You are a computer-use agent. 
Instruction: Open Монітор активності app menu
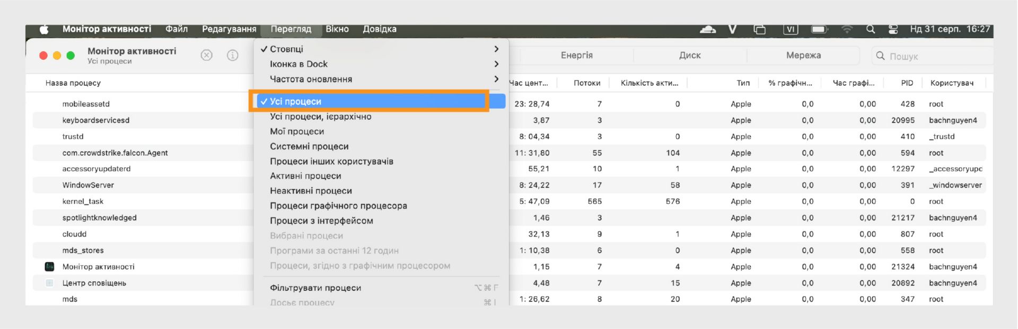[x=107, y=29]
